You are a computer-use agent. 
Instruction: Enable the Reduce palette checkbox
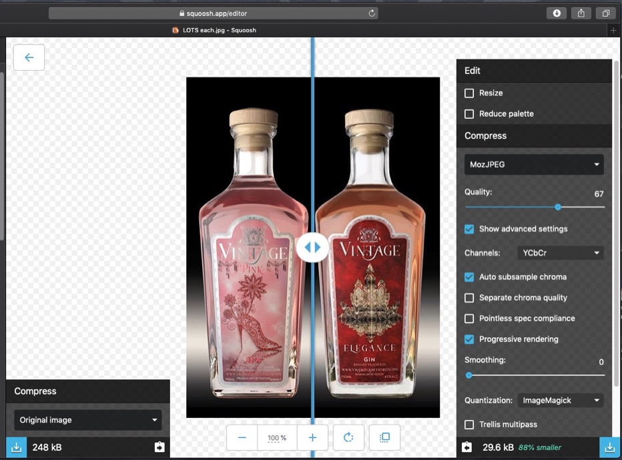click(x=469, y=114)
